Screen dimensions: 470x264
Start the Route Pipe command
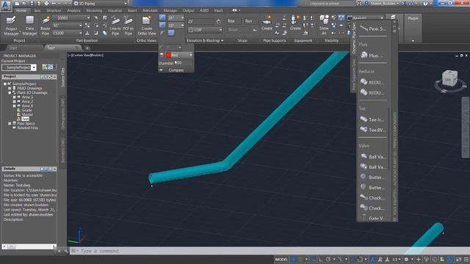click(x=46, y=26)
